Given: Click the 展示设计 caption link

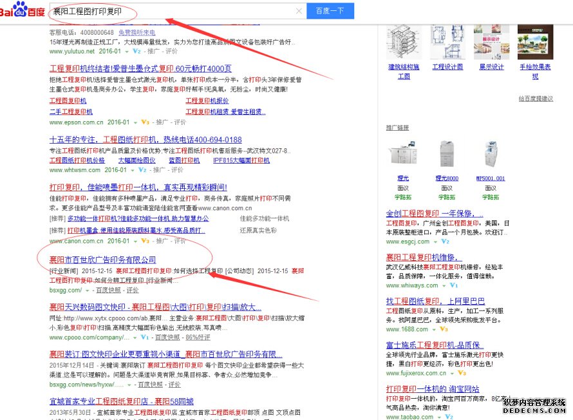Looking at the screenshot, I should 491,67.
